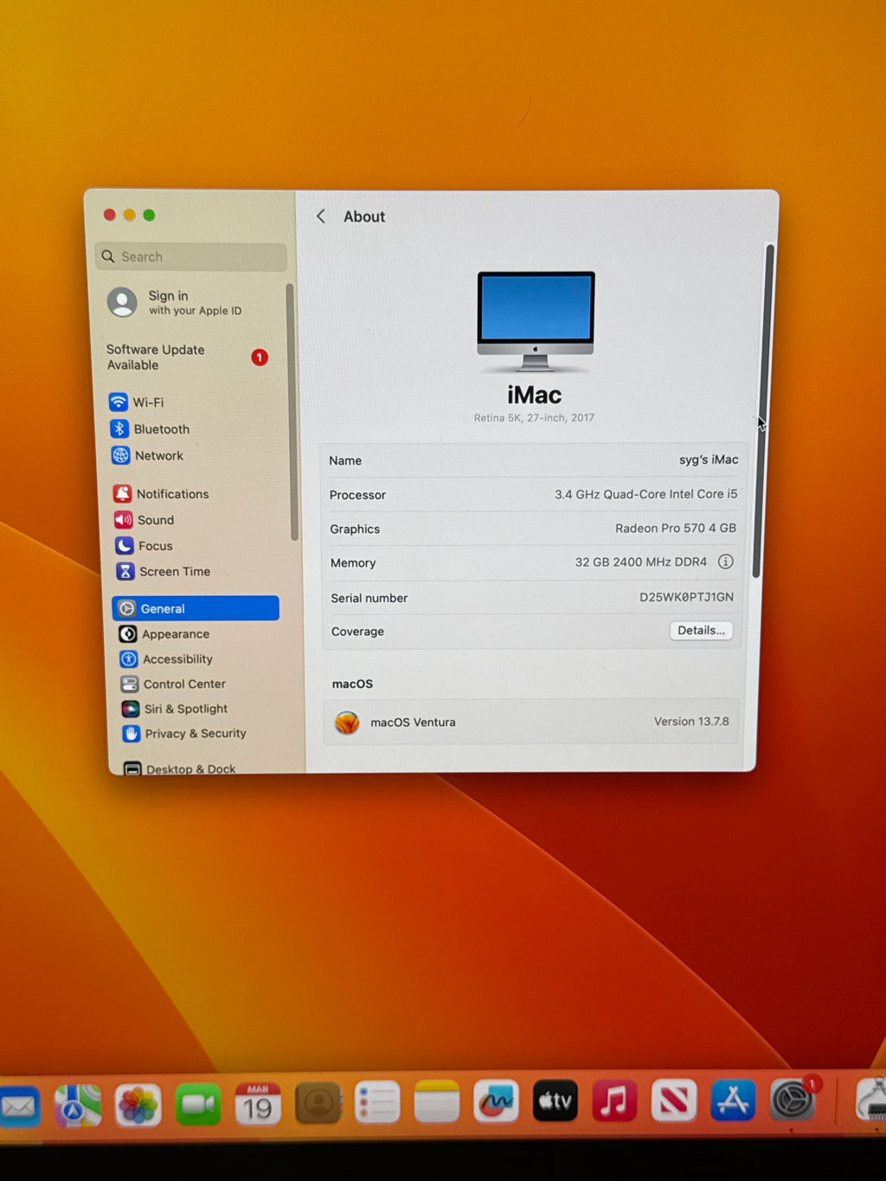Click the Graphics value Radeon Pro 570
Screen dimensions: 886x1181
[x=676, y=528]
